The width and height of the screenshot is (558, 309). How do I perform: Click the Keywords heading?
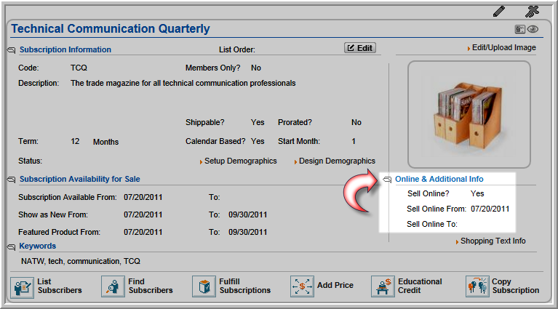tap(37, 246)
